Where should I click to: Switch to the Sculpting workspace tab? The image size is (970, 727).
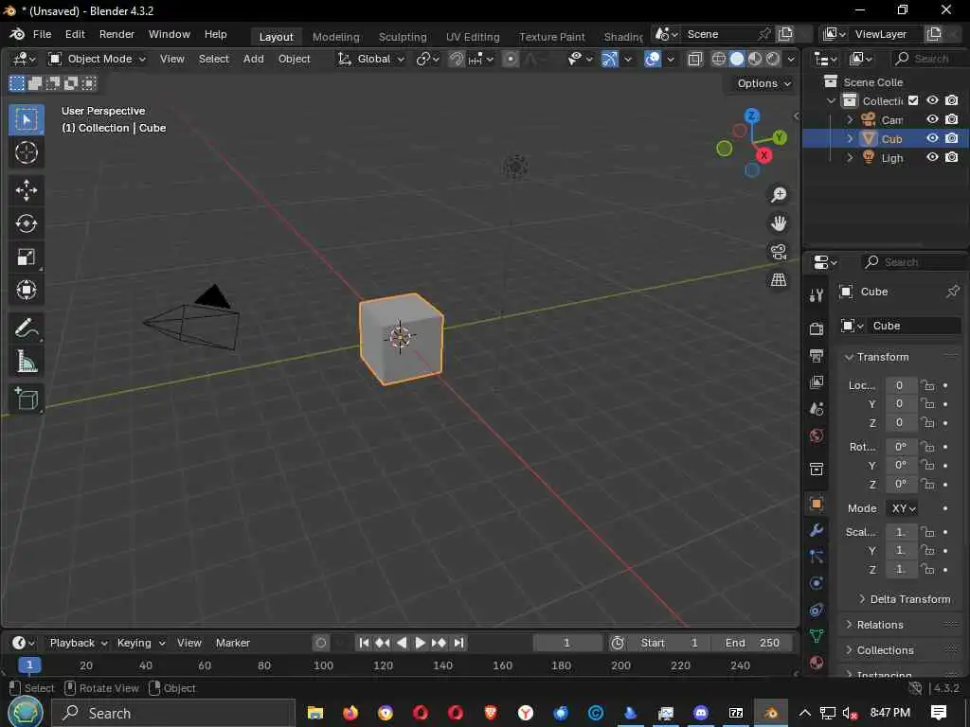coord(403,37)
